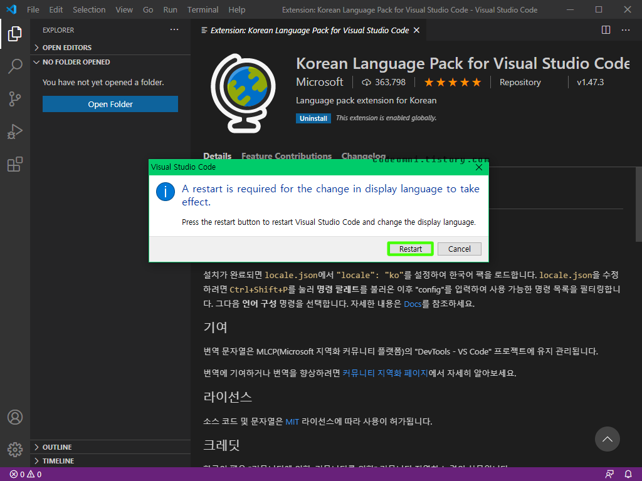
Task: Switch to the Feature Contributions tab
Action: click(x=287, y=156)
